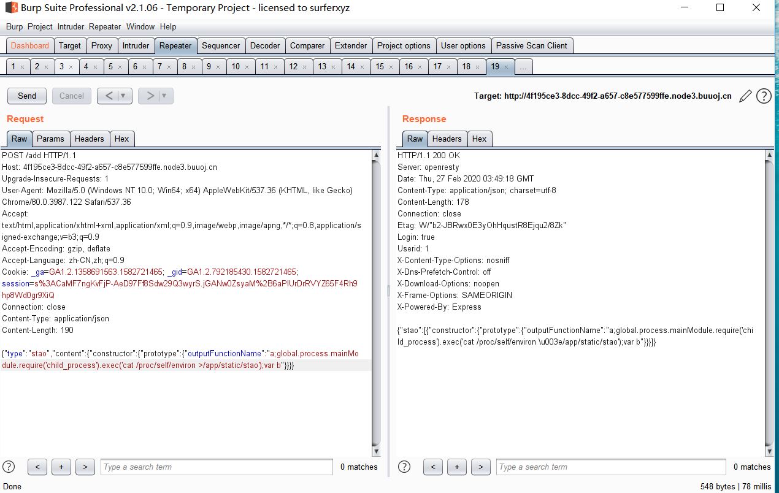Screen dimensions: 779x493
Task: Switch to the Extender tab
Action: [351, 45]
